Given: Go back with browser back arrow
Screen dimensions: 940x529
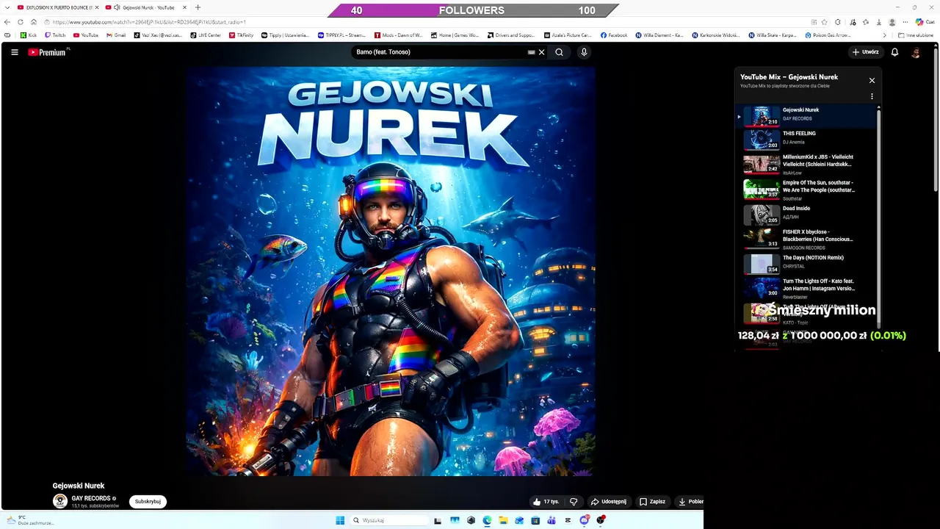Looking at the screenshot, I should (x=7, y=22).
